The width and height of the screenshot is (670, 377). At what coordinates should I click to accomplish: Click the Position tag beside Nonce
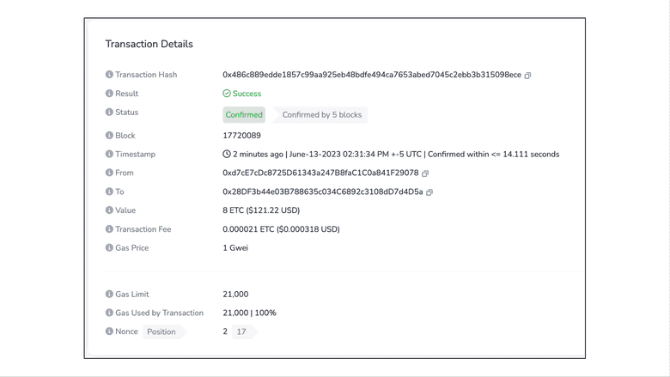pyautogui.click(x=161, y=331)
